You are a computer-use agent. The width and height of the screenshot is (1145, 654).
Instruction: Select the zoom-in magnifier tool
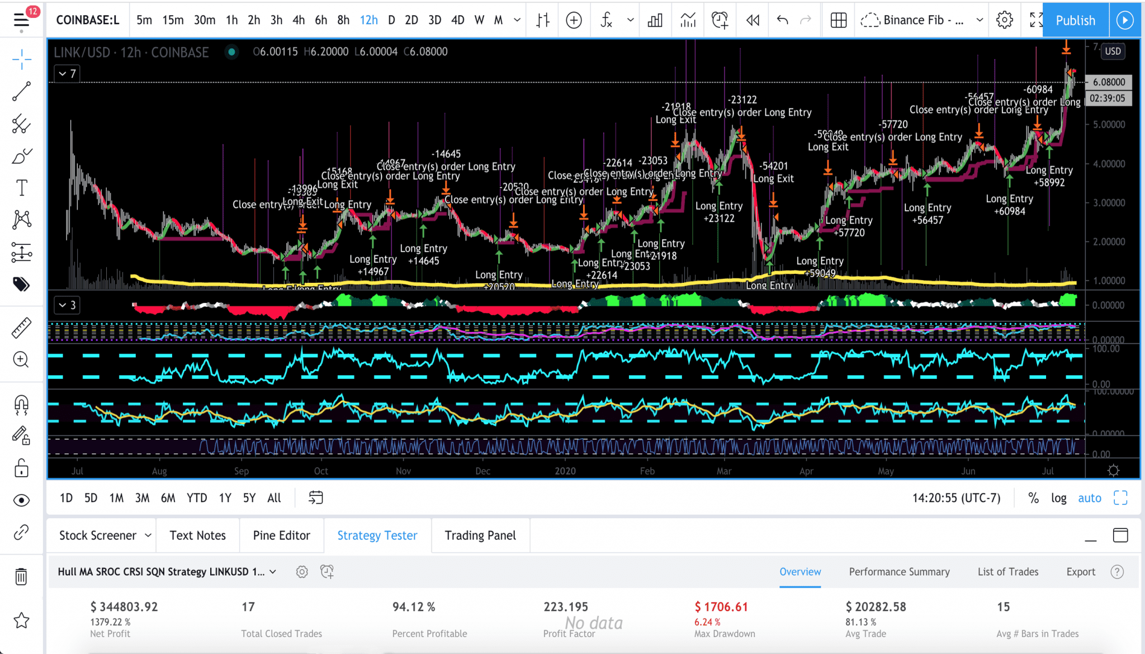[21, 360]
